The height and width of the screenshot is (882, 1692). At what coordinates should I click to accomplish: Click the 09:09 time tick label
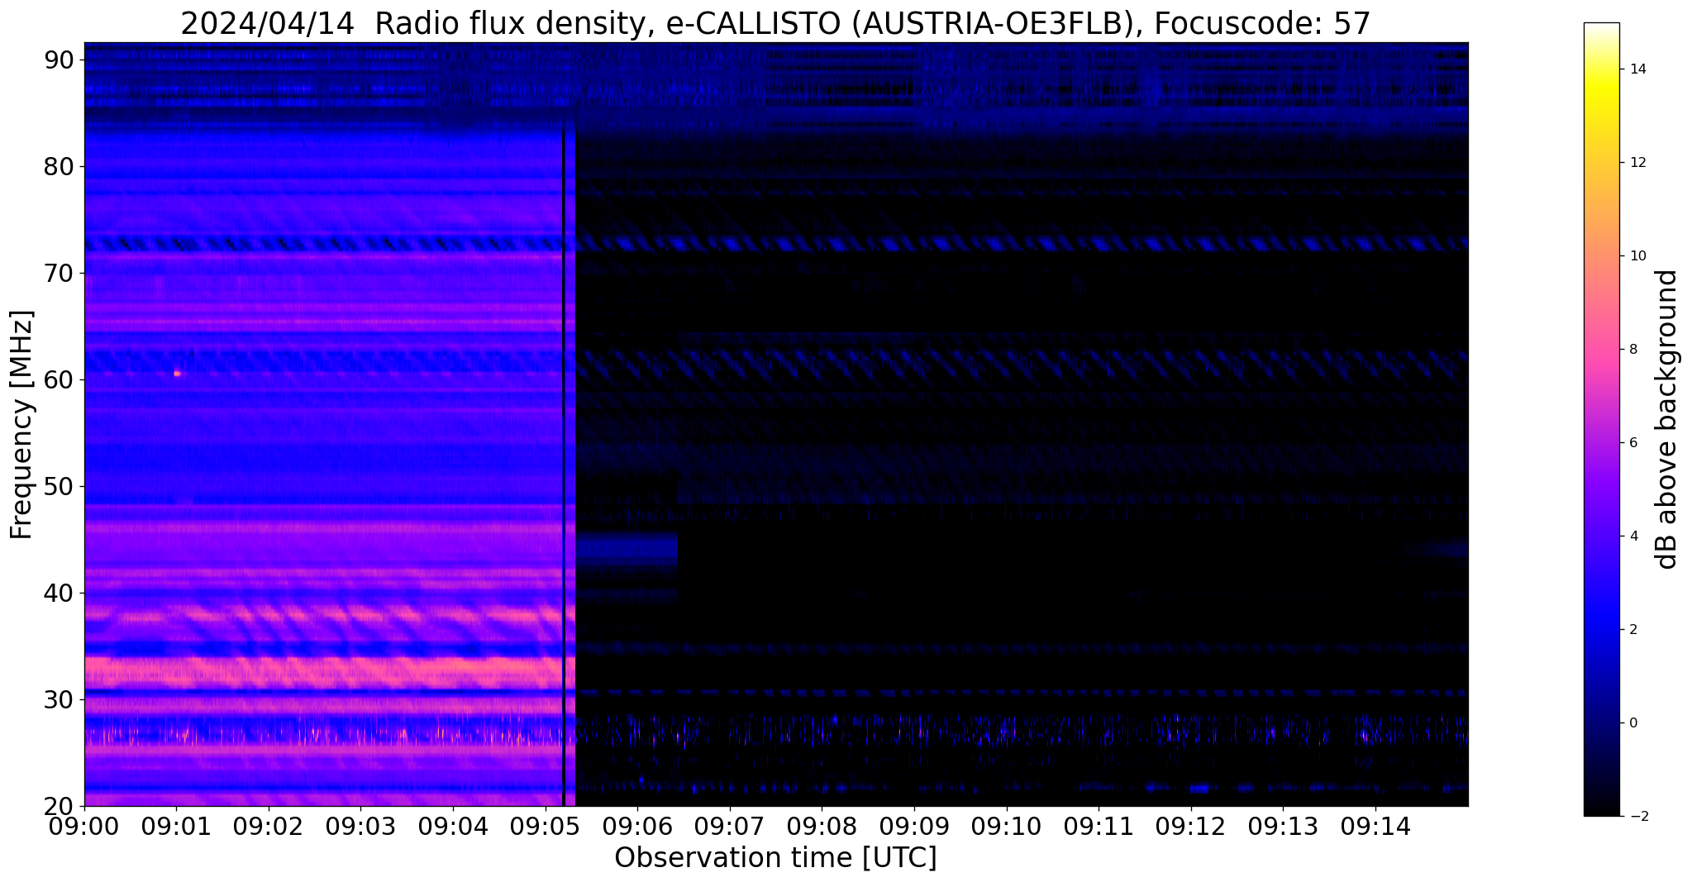pyautogui.click(x=914, y=826)
